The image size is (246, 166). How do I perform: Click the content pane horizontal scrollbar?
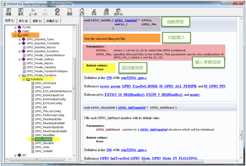144,161
